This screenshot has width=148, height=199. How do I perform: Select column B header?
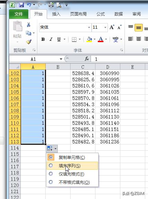[x=58, y=67]
